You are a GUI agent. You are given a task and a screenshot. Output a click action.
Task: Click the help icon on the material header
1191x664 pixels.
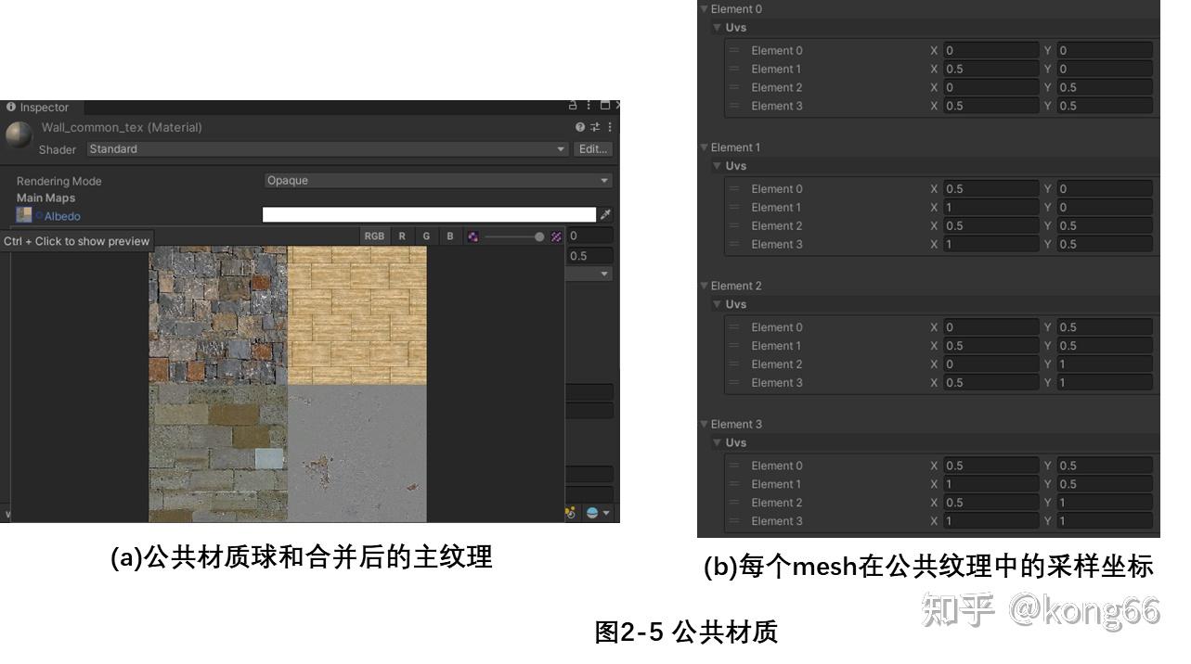[x=579, y=127]
